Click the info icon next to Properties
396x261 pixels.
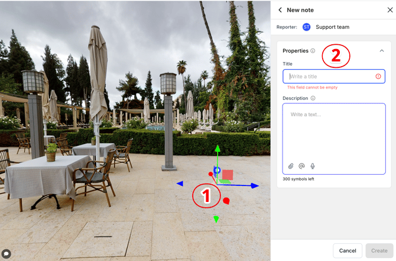313,51
